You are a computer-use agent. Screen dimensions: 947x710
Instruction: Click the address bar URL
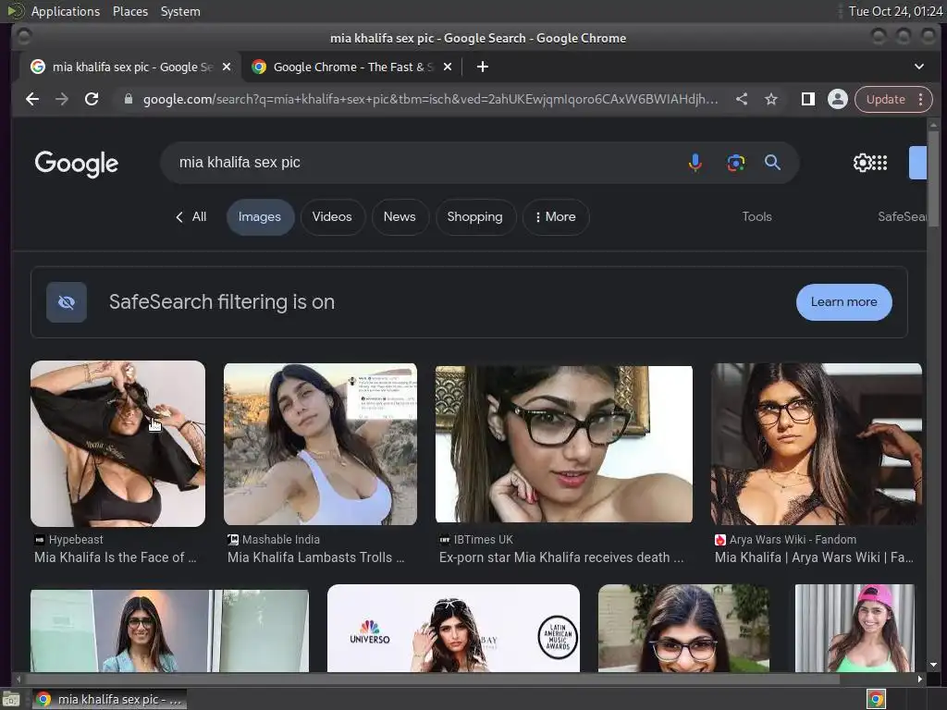[x=430, y=99]
